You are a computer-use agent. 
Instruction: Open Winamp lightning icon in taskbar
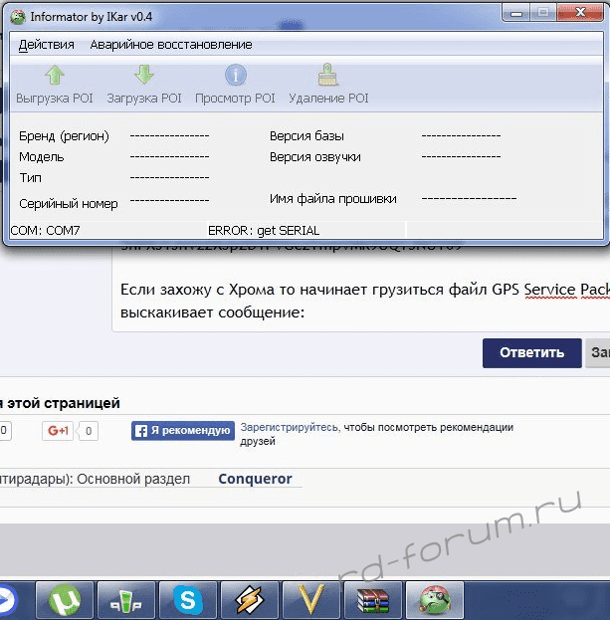click(x=250, y=600)
